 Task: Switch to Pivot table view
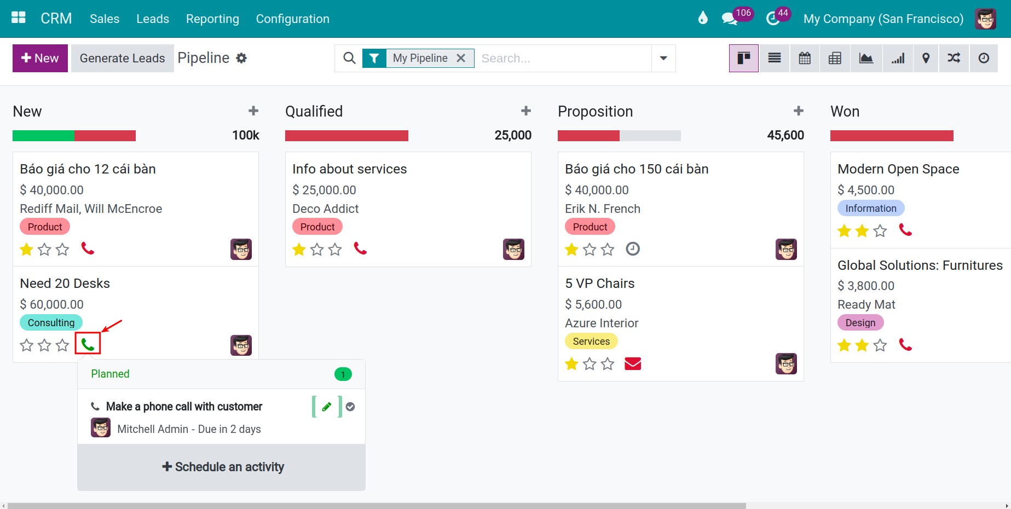coord(835,58)
